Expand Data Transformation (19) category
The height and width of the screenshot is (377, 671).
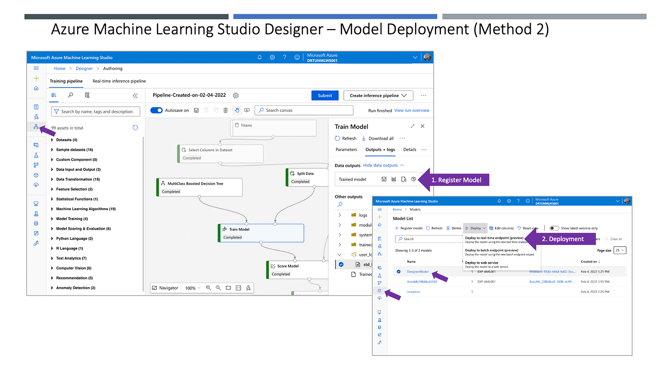[x=52, y=179]
